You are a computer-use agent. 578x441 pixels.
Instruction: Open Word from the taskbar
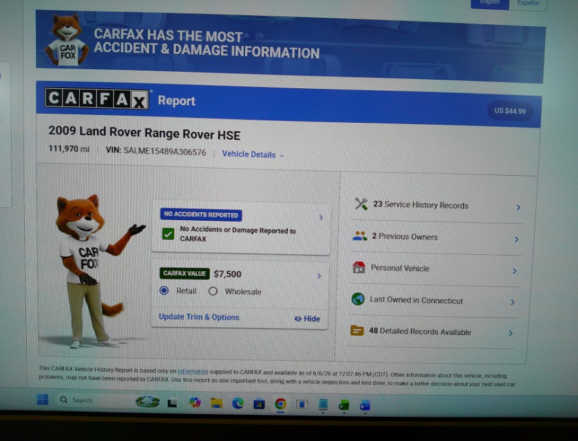(365, 405)
